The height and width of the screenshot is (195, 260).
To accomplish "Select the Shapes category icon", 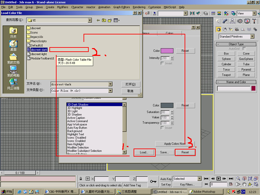I will point(225,30).
